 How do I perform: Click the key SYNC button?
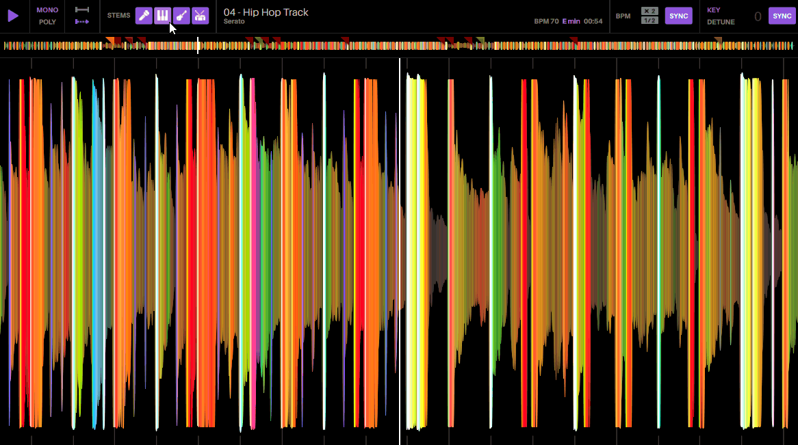click(x=782, y=16)
